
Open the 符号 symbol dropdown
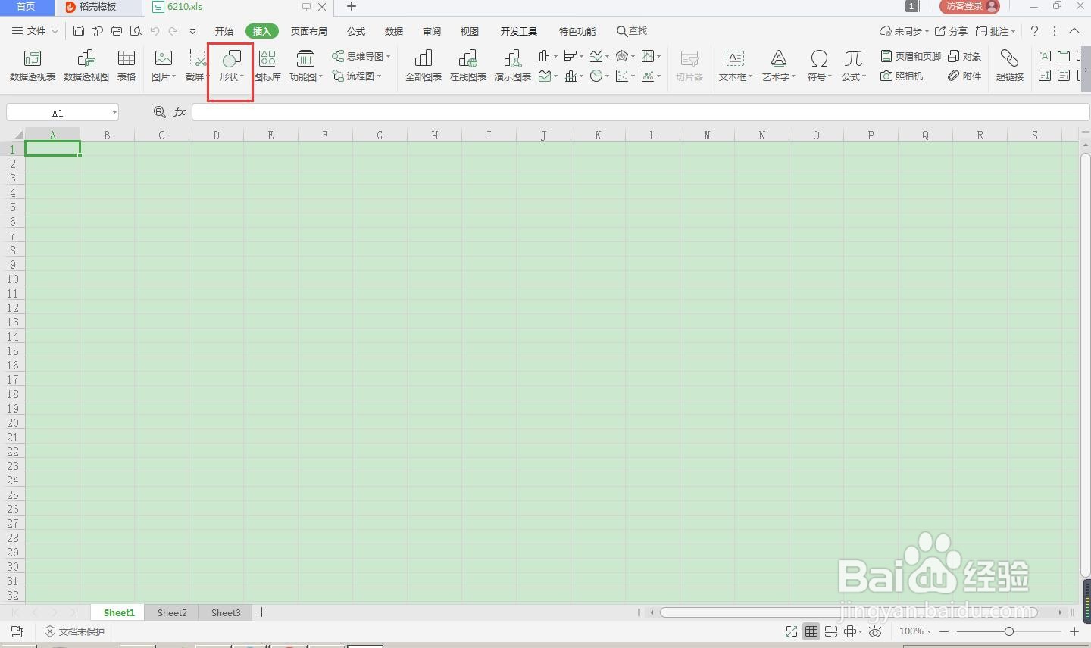click(x=819, y=76)
